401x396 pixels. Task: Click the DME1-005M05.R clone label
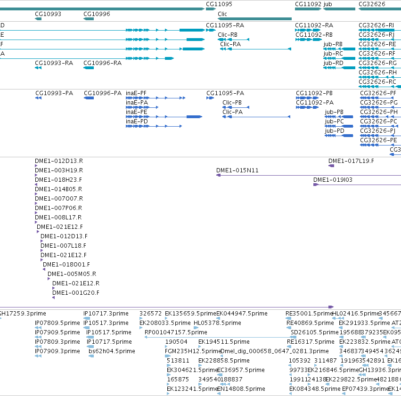[72, 275]
